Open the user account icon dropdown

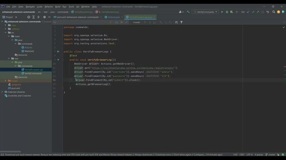pos(181,12)
